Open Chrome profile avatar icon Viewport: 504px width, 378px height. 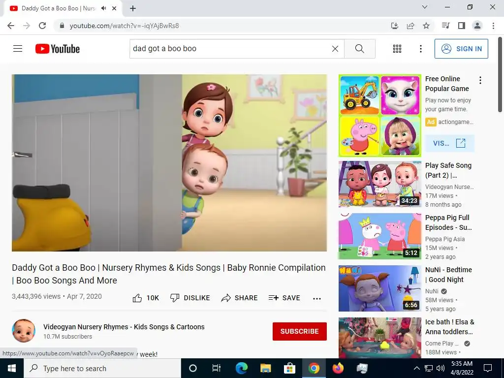pyautogui.click(x=477, y=26)
